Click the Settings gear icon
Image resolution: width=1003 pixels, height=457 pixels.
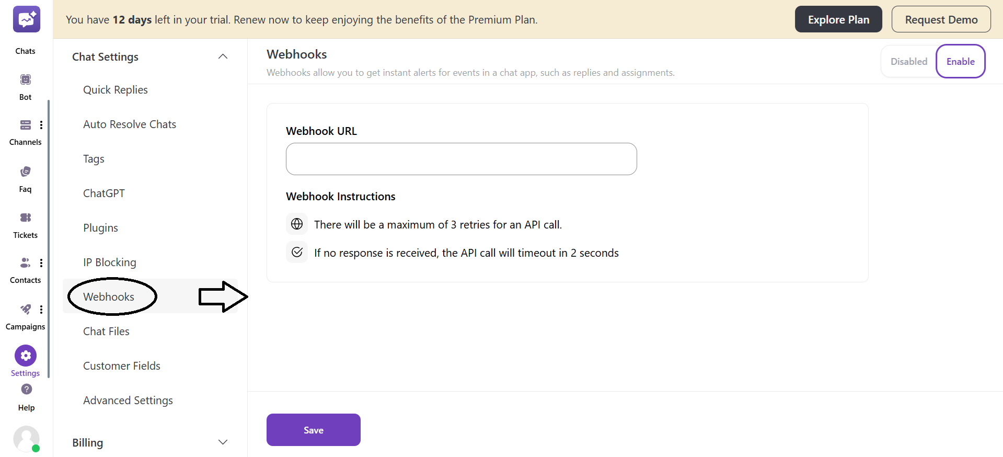[x=25, y=356]
